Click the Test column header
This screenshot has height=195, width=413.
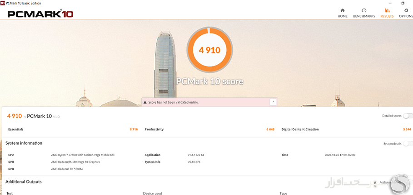[10, 194]
